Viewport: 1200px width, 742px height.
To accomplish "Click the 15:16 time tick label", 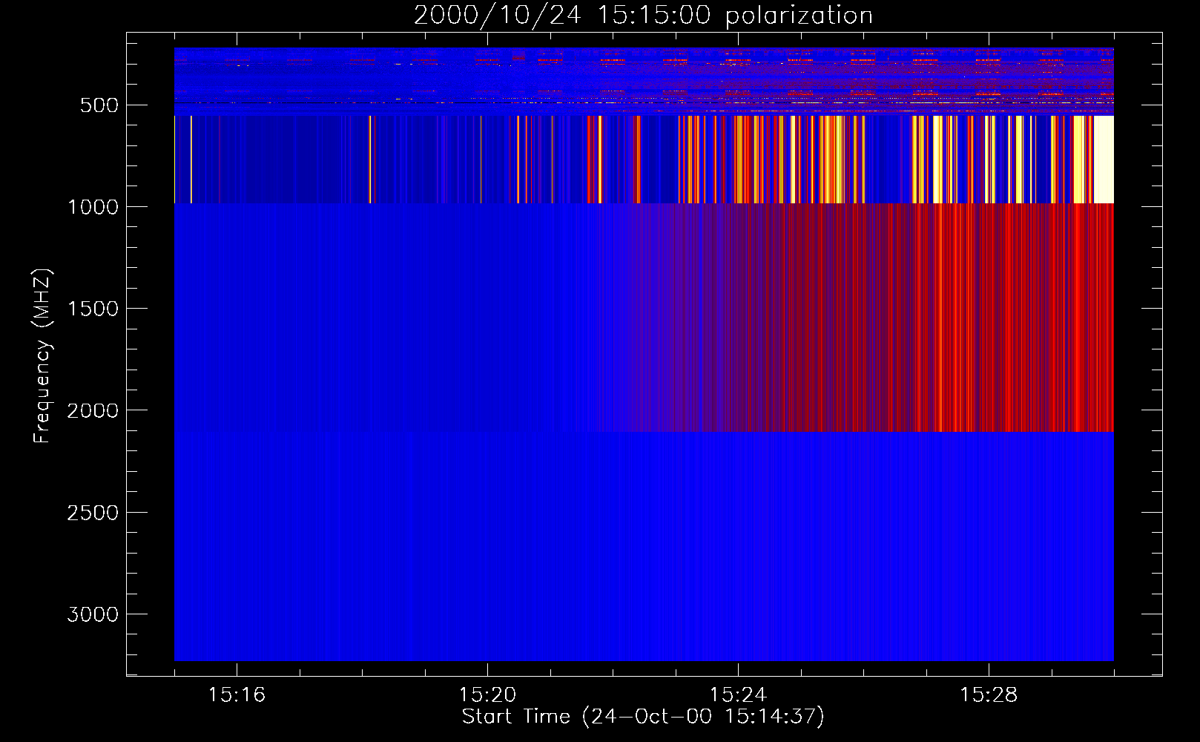I will pos(237,695).
